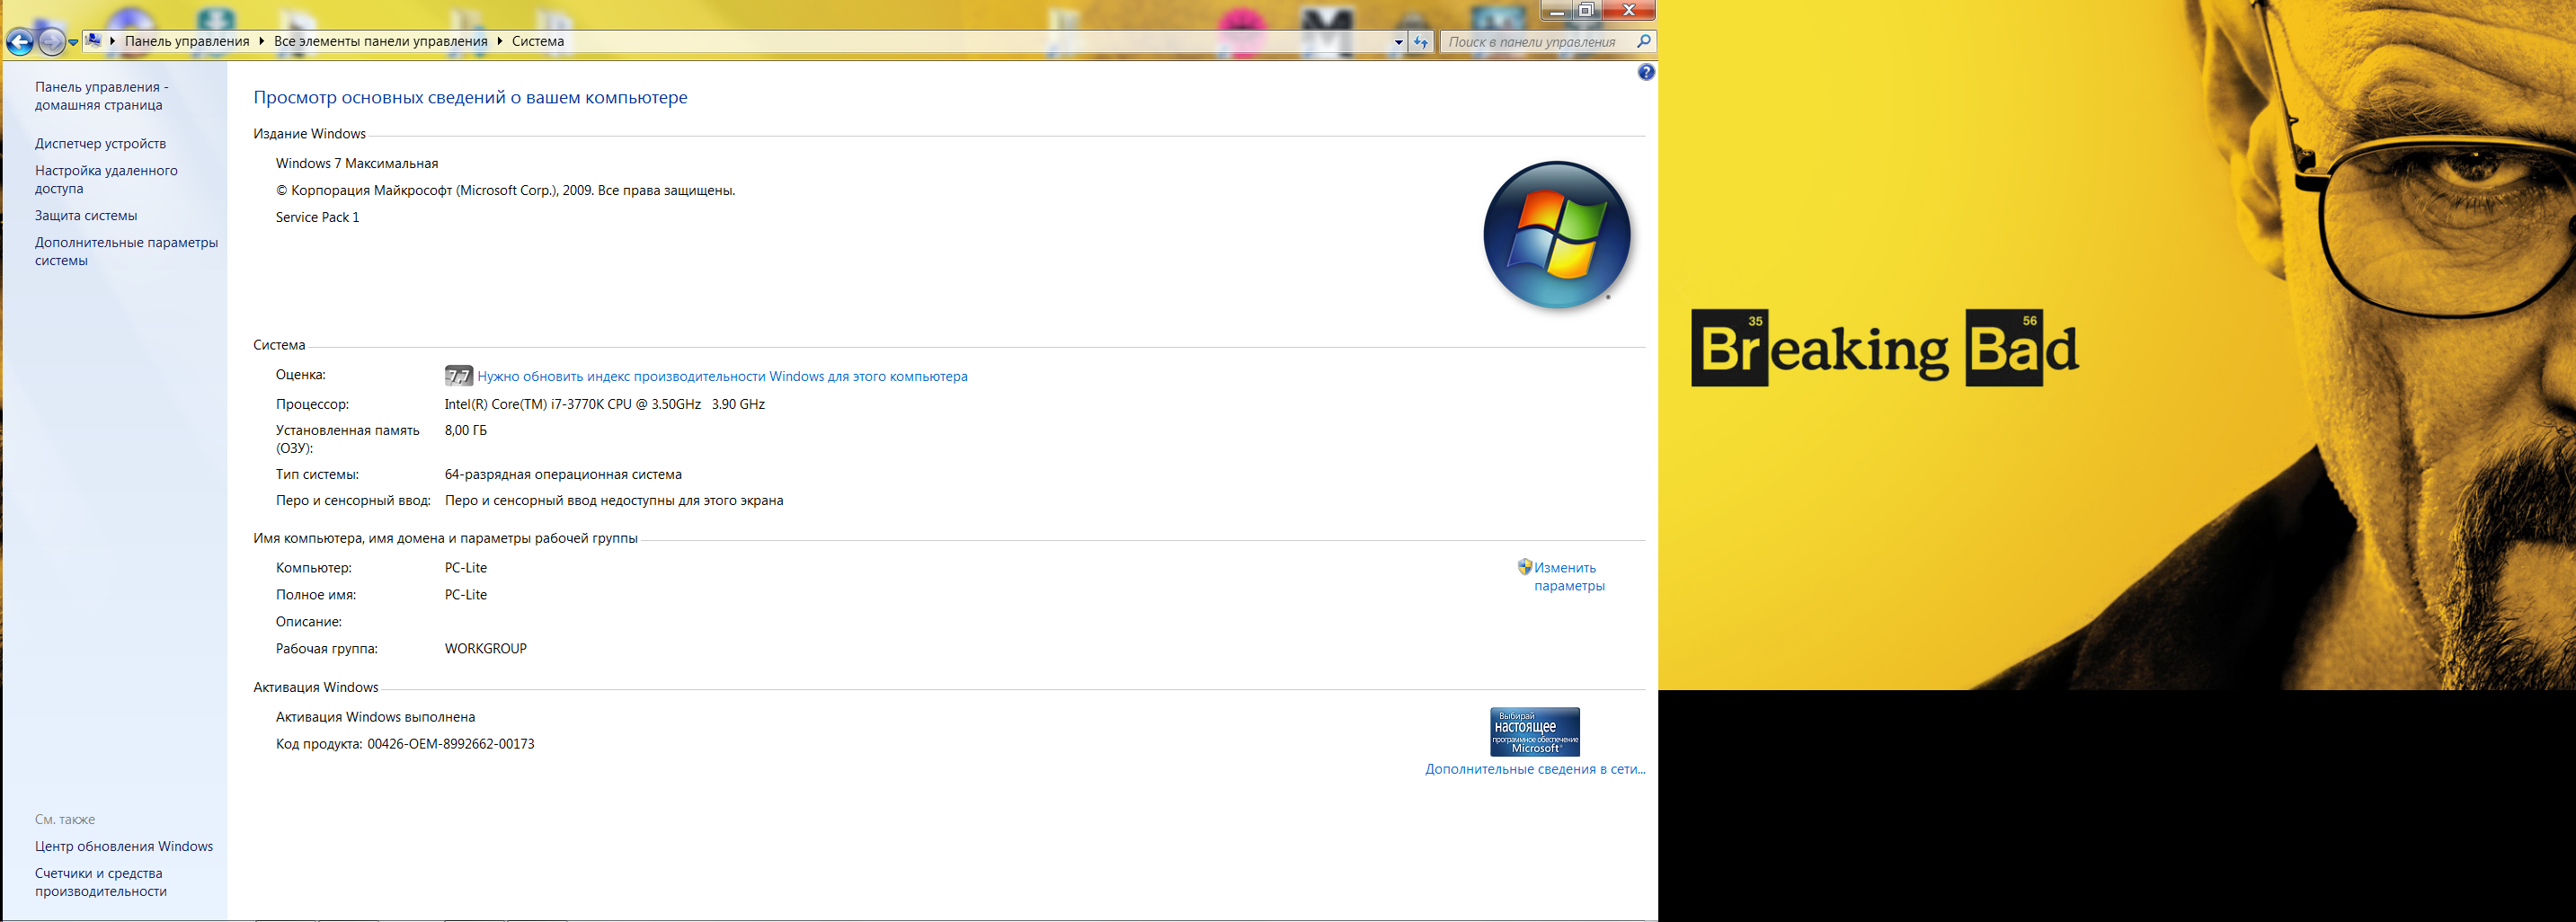Open 'Диспетчер устройств' from sidebar
Viewport: 2576px width, 922px height.
click(x=100, y=144)
